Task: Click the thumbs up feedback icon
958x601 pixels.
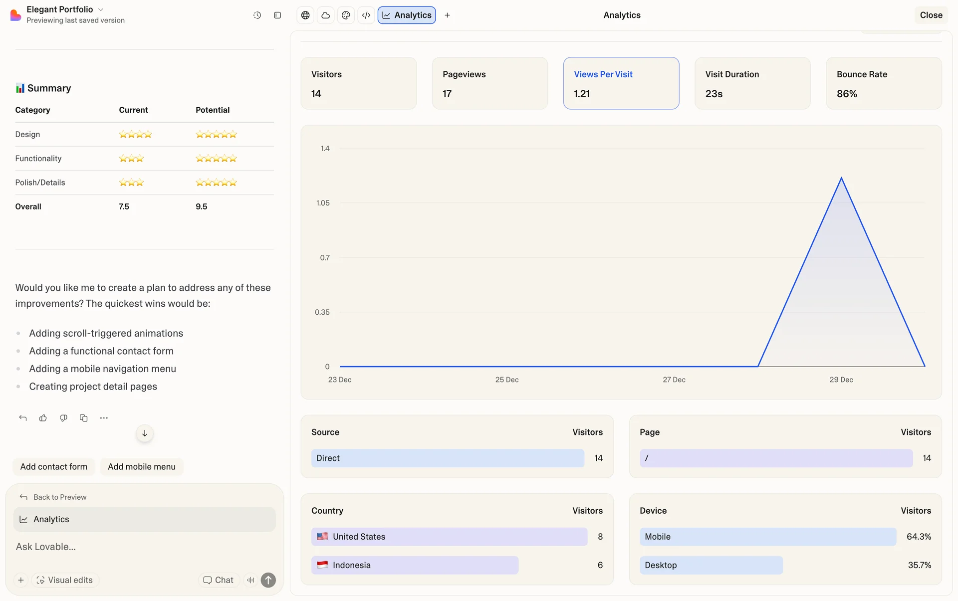Action: tap(43, 418)
